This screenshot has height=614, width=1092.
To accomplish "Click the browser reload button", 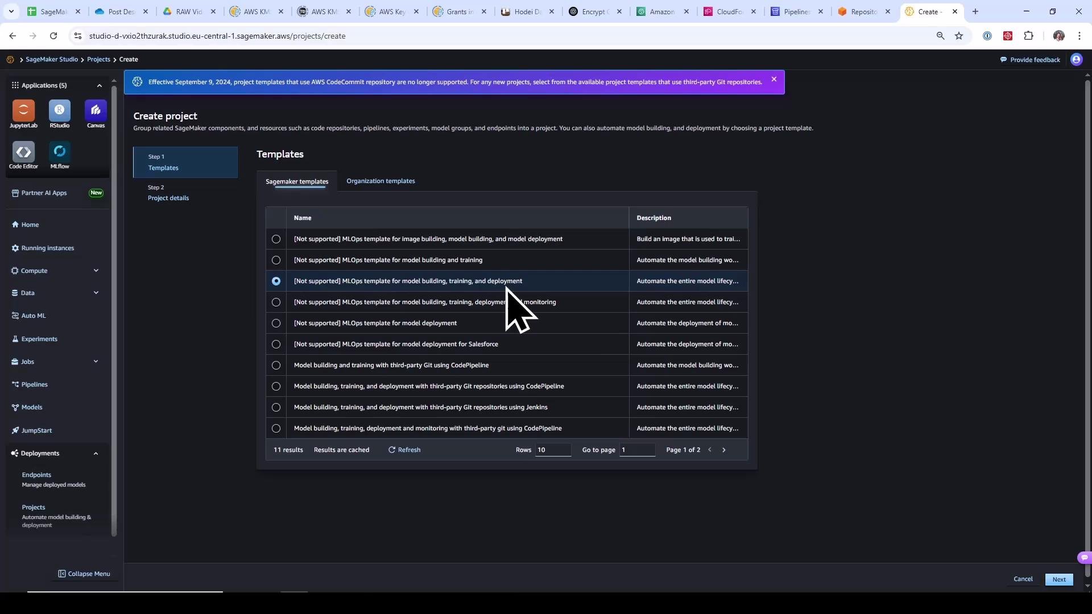I will [x=53, y=36].
